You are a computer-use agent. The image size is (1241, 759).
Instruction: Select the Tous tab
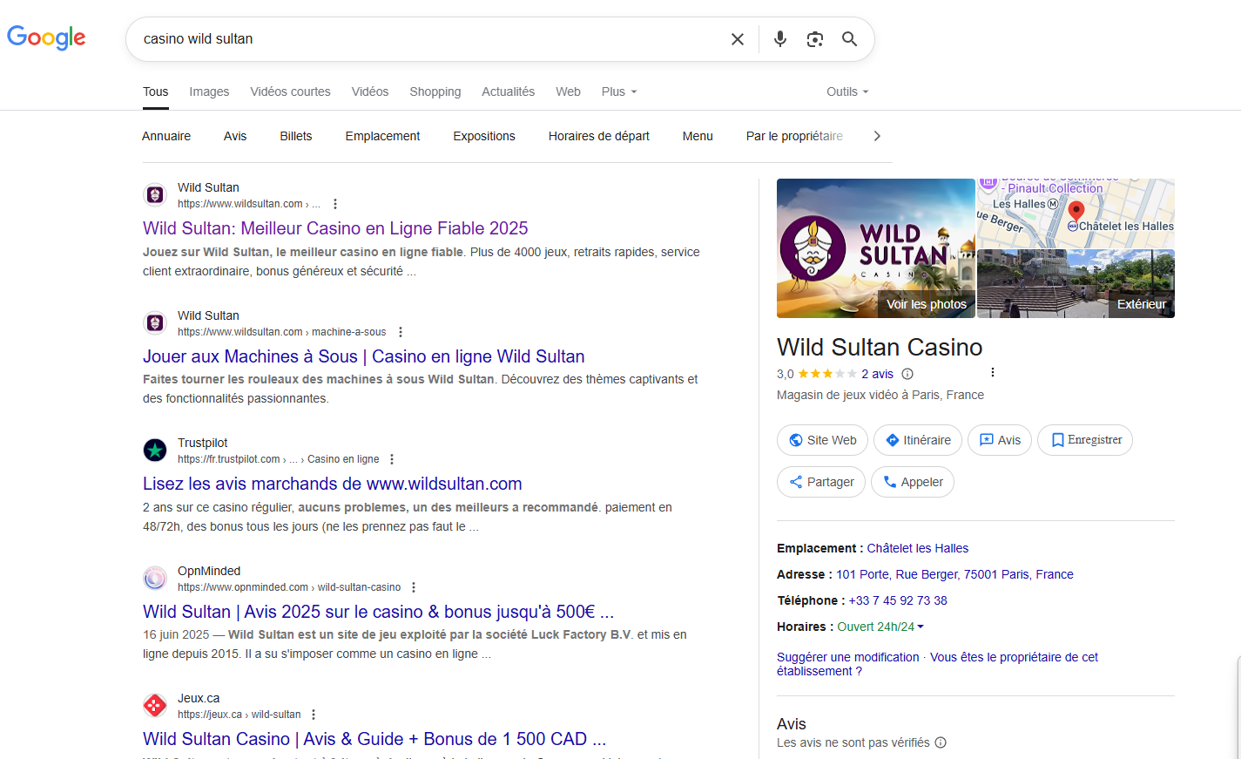click(x=156, y=91)
